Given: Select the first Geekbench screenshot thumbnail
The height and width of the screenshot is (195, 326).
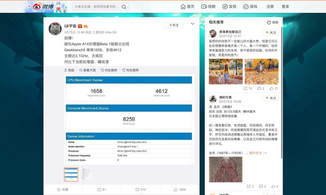Looking at the screenshot, I should [x=71, y=174].
